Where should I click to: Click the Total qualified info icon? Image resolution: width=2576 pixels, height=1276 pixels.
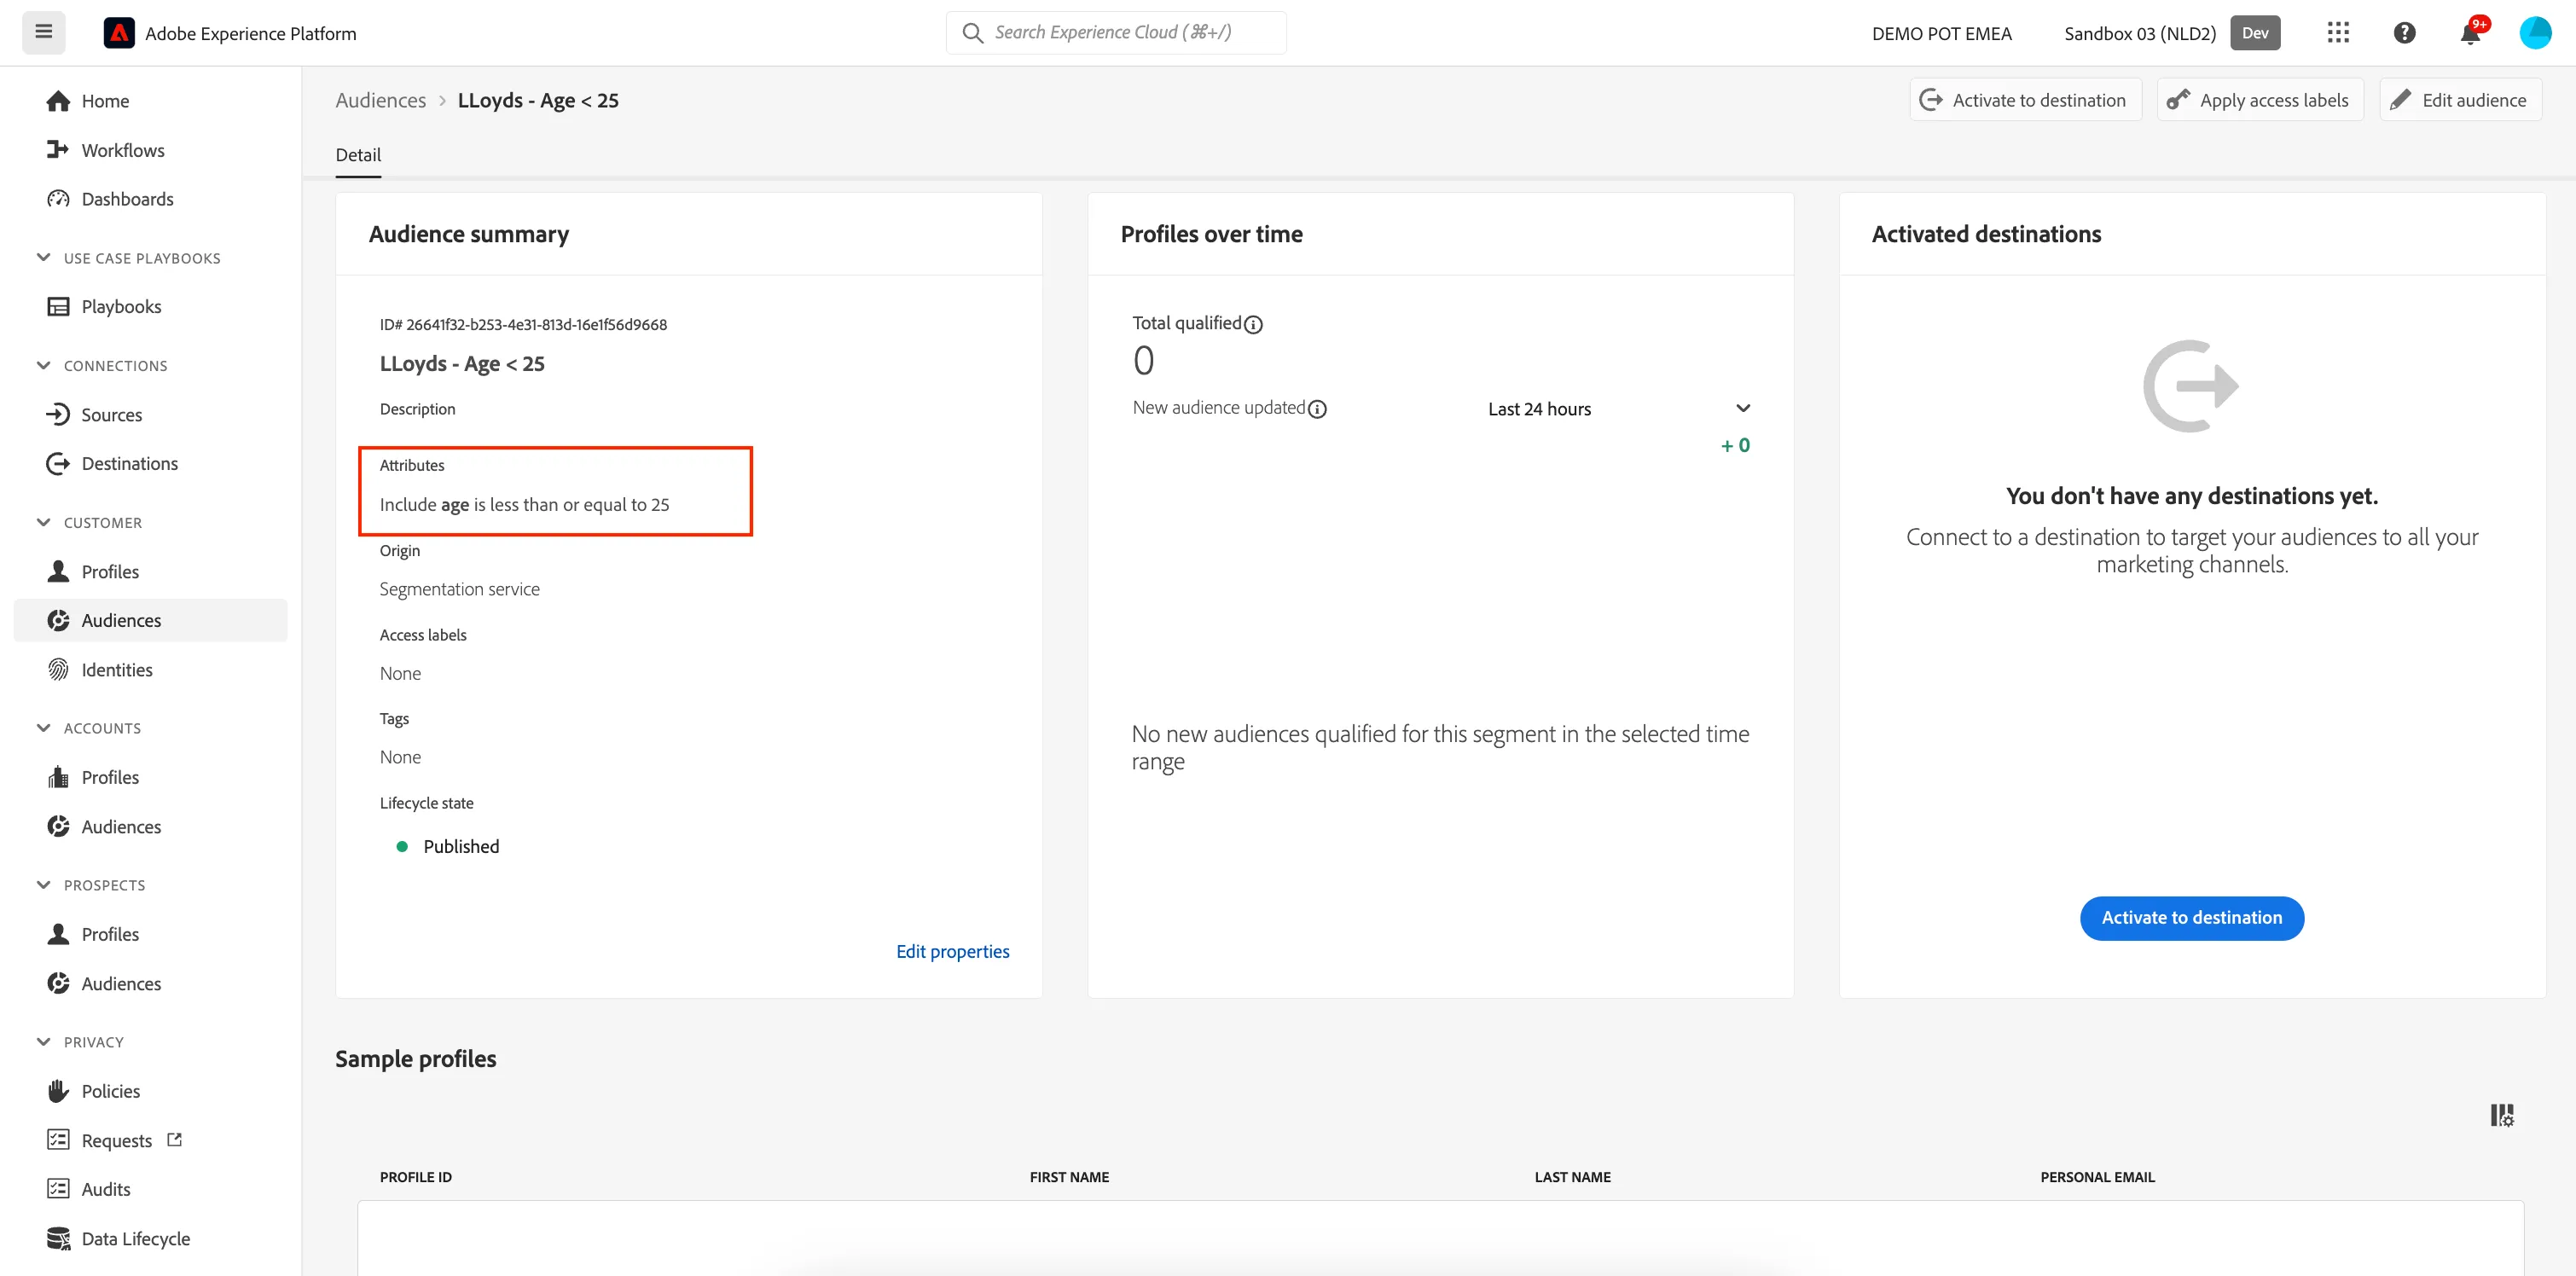pos(1253,324)
